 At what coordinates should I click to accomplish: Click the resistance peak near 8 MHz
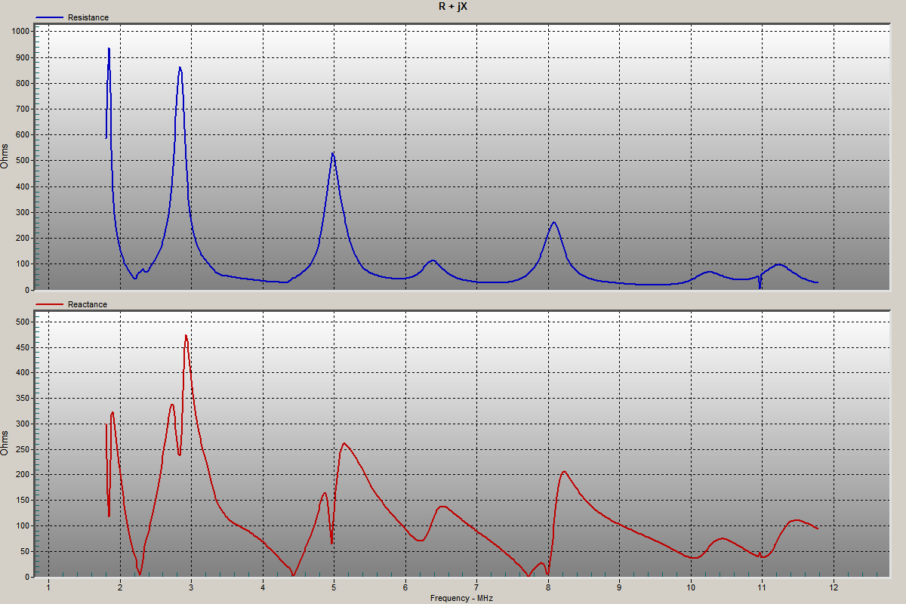point(554,223)
